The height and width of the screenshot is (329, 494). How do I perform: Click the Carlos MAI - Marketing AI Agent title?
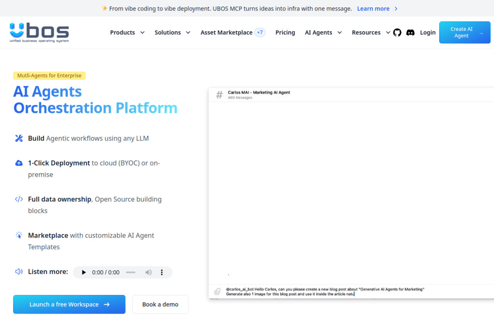click(x=259, y=93)
